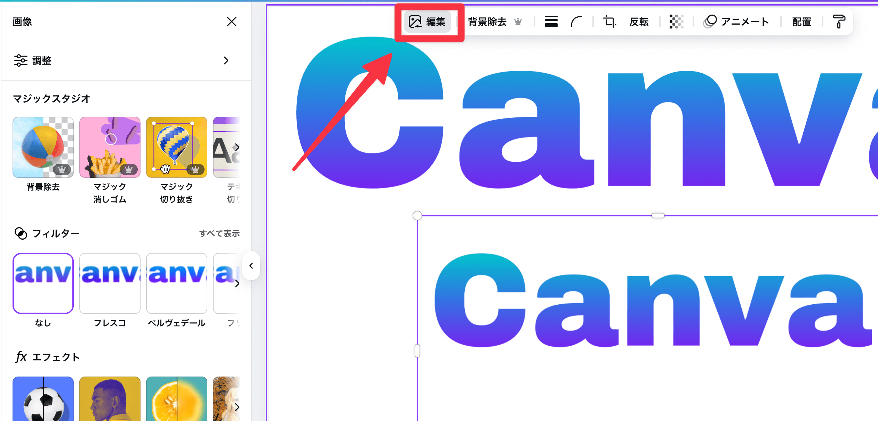Open the transparency checkerboard icon
This screenshot has height=421, width=878.
(676, 22)
